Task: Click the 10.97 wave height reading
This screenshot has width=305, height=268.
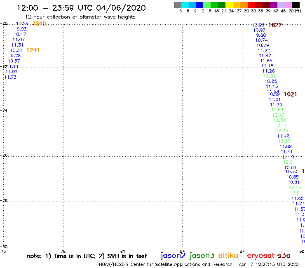Action: [x=259, y=30]
